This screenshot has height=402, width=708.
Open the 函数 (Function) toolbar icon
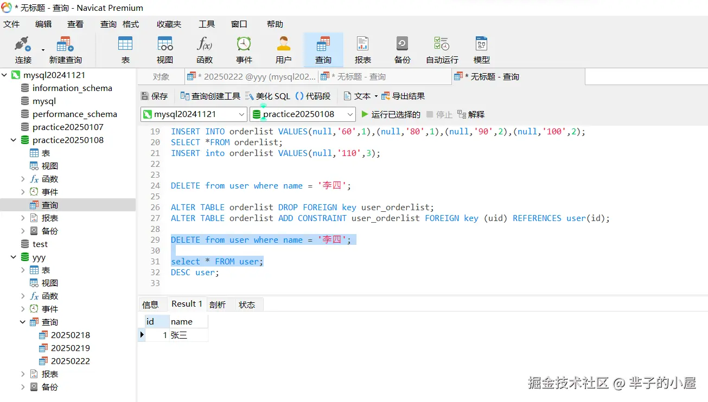(205, 50)
